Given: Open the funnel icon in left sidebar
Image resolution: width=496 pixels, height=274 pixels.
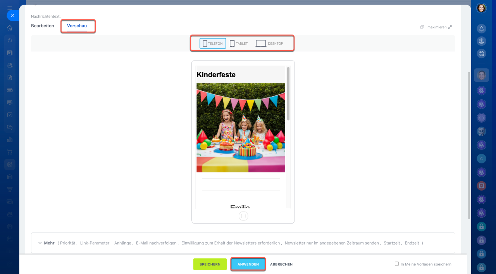Looking at the screenshot, I should pyautogui.click(x=10, y=189).
